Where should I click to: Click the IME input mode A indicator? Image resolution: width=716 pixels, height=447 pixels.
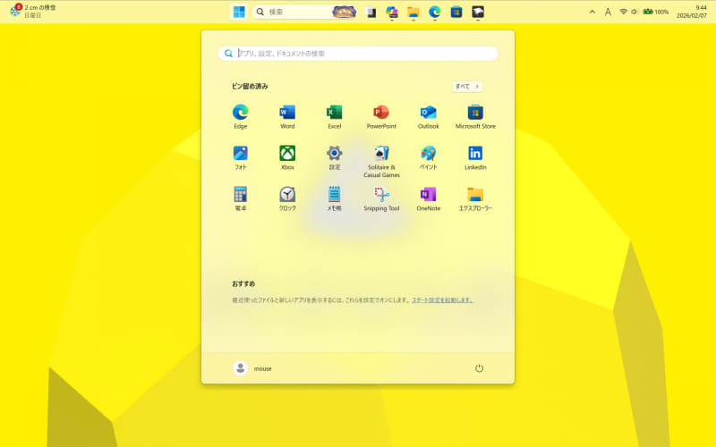pos(608,13)
